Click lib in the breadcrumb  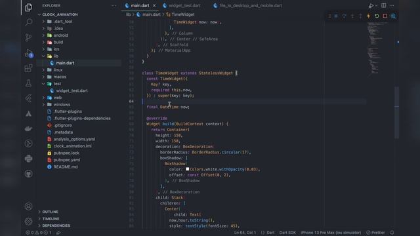(x=129, y=14)
